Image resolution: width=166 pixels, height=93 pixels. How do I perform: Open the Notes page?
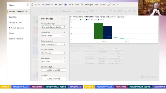(11, 33)
